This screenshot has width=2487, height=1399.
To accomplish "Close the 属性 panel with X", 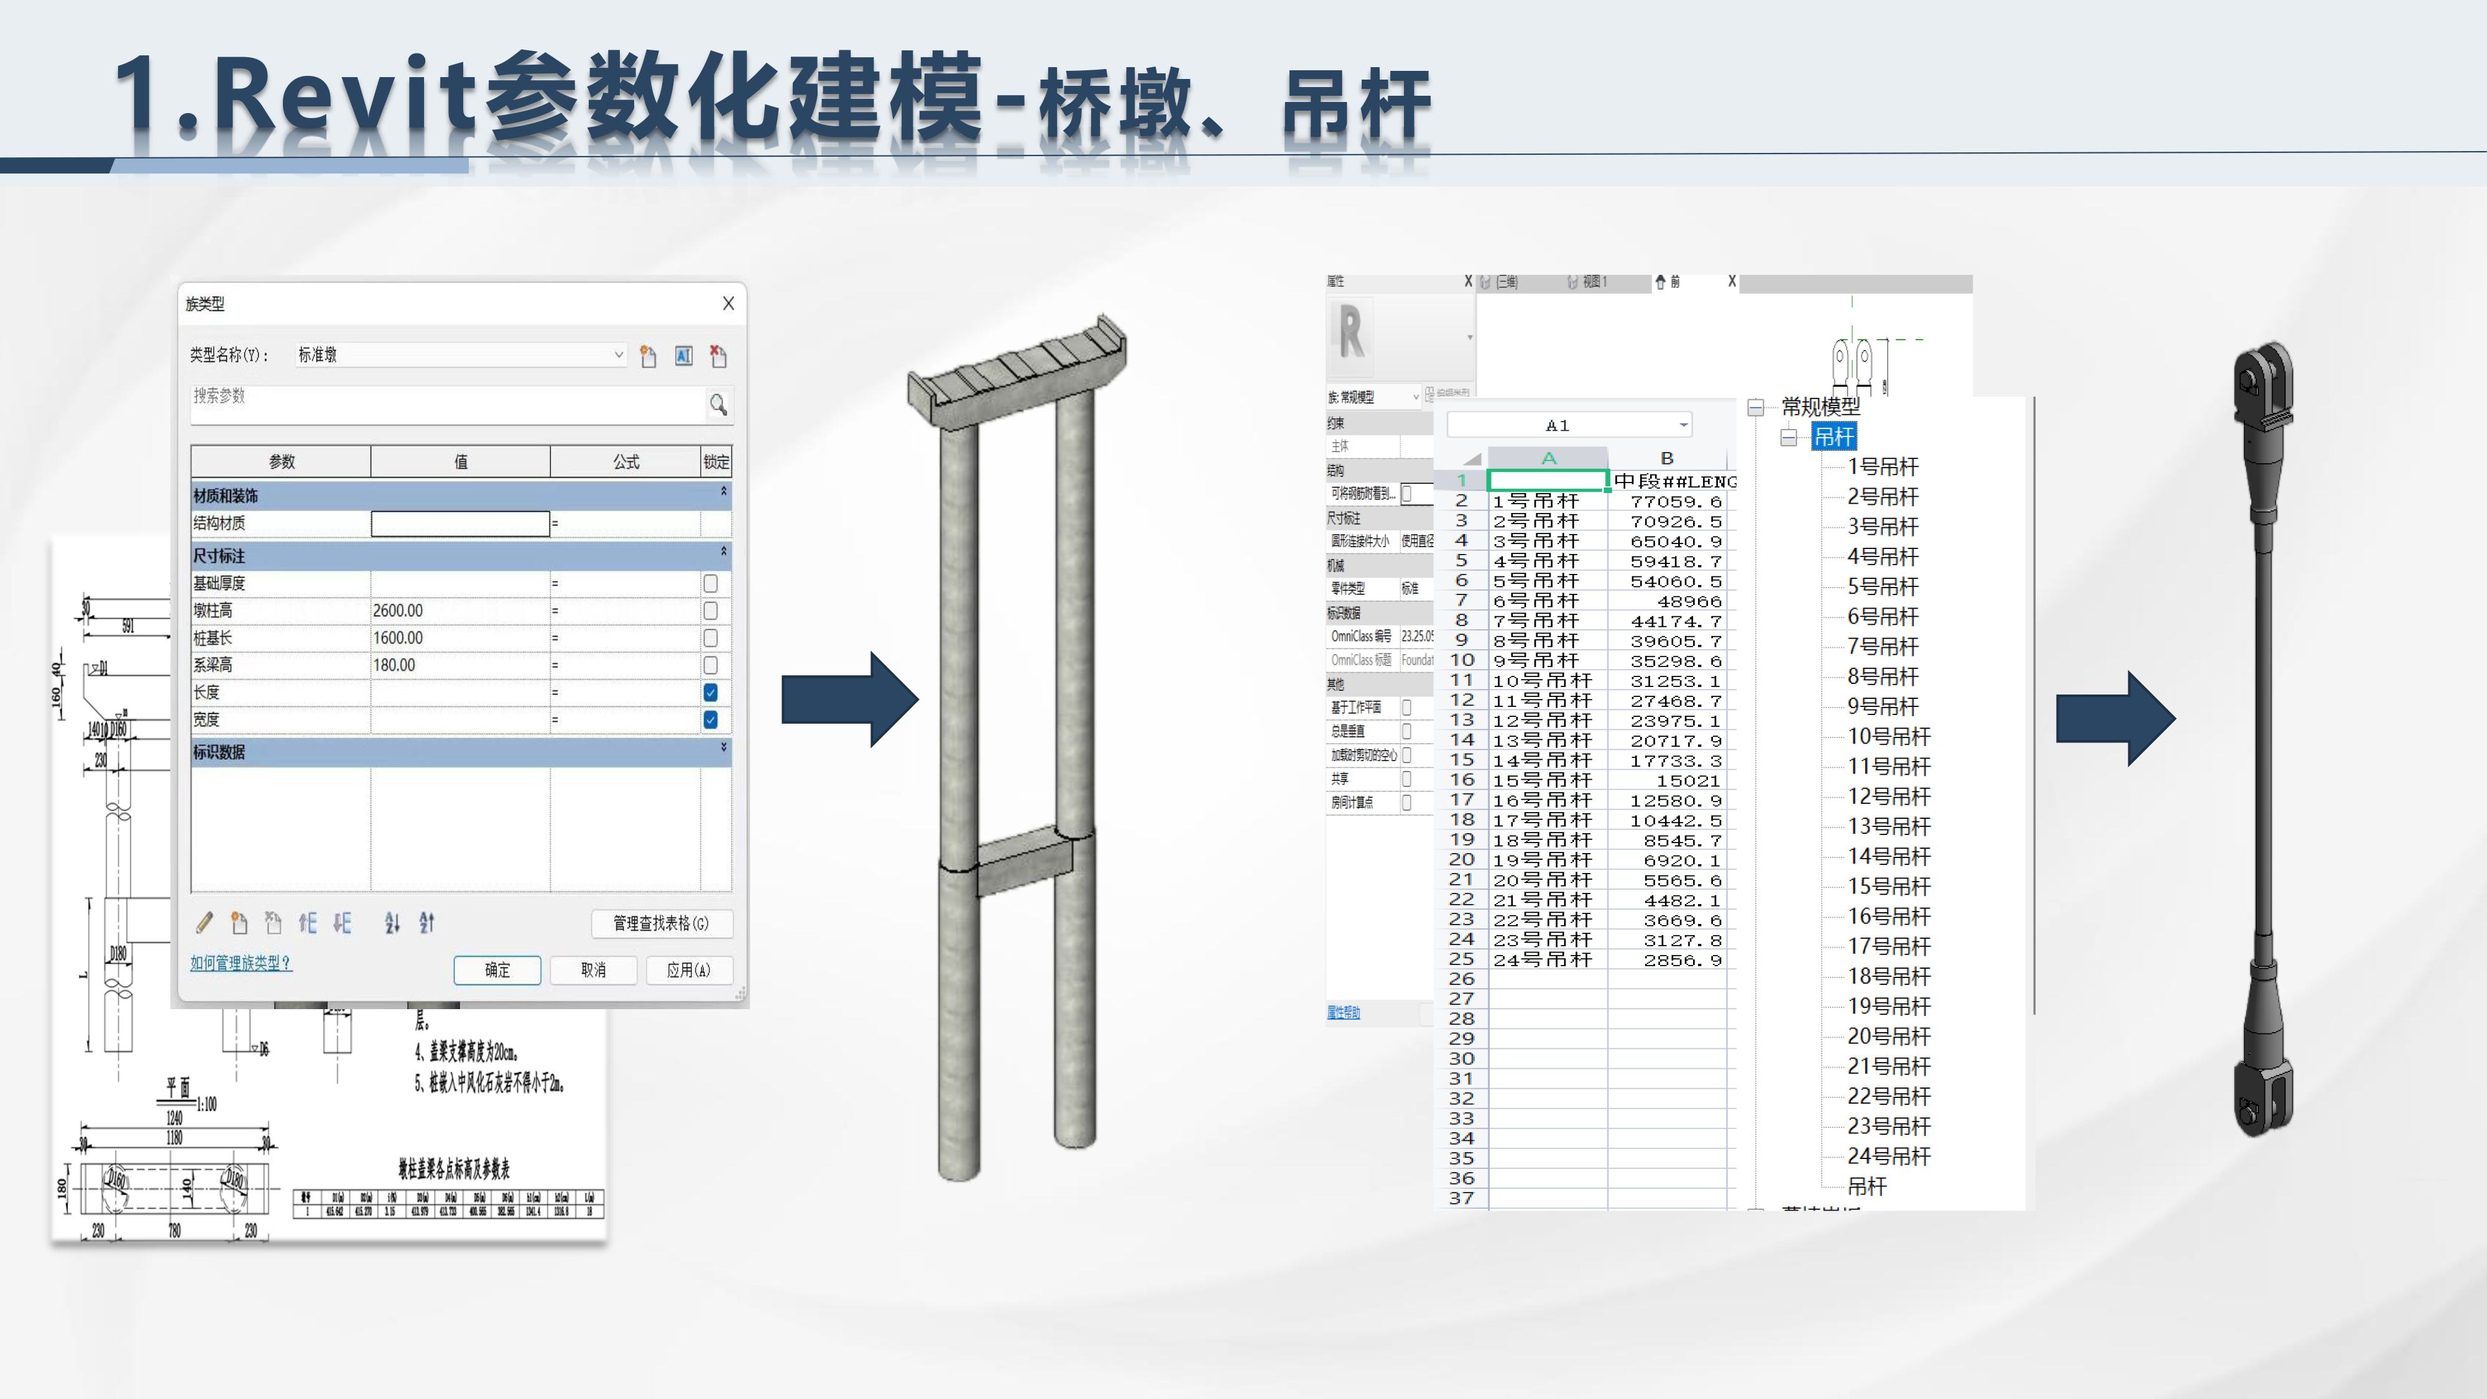I will click(1469, 281).
